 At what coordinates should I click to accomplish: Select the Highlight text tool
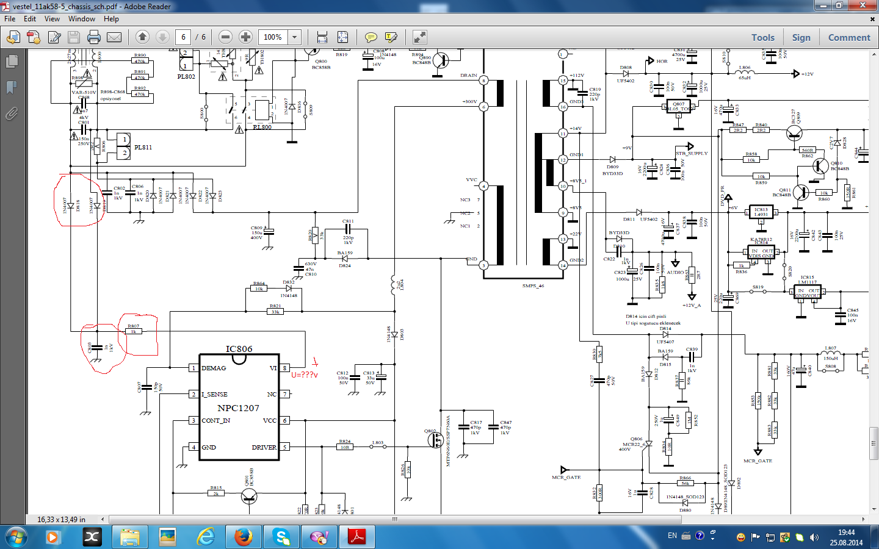391,37
